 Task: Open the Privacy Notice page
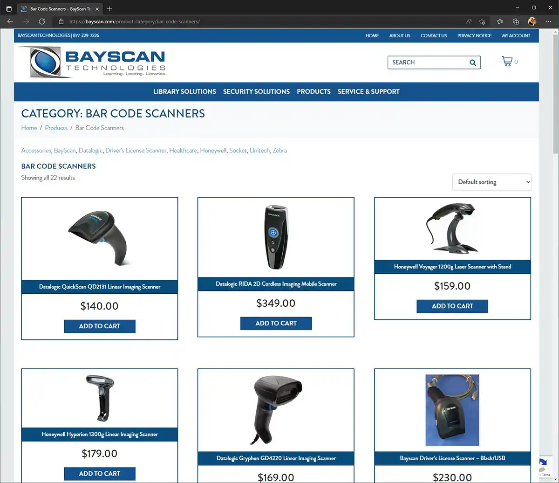pyautogui.click(x=474, y=35)
